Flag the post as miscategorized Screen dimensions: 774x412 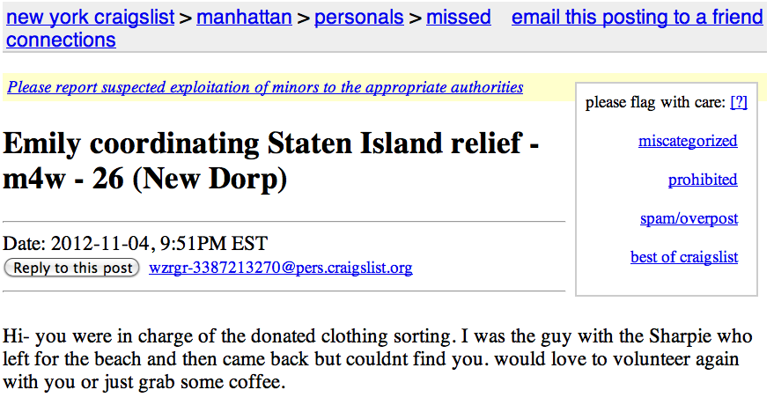[688, 141]
